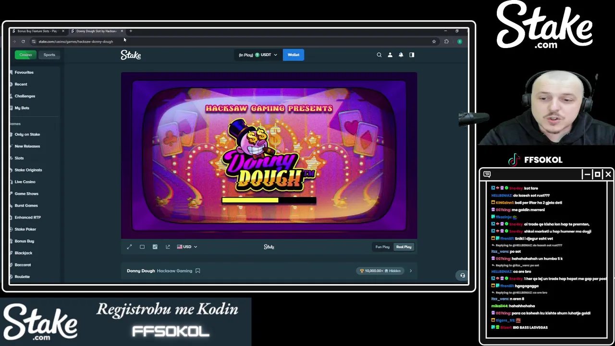Click the Donny Dough game title text

coord(141,271)
